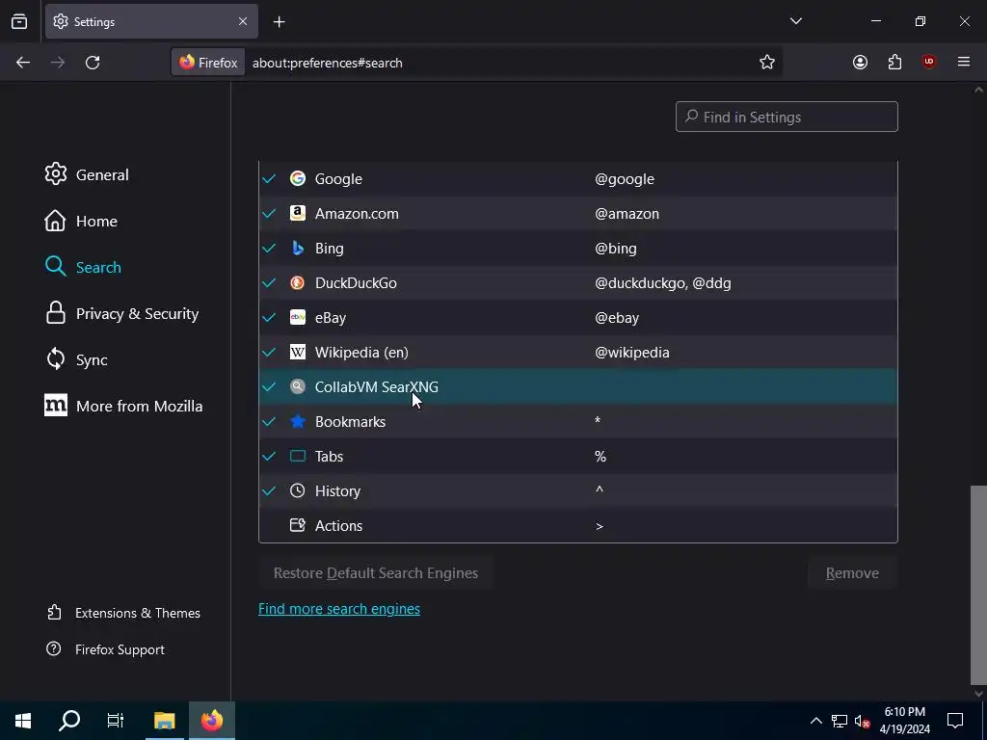Screen dimensions: 987x740
Task: Click the Bookmarks star icon in list
Action: (298, 421)
